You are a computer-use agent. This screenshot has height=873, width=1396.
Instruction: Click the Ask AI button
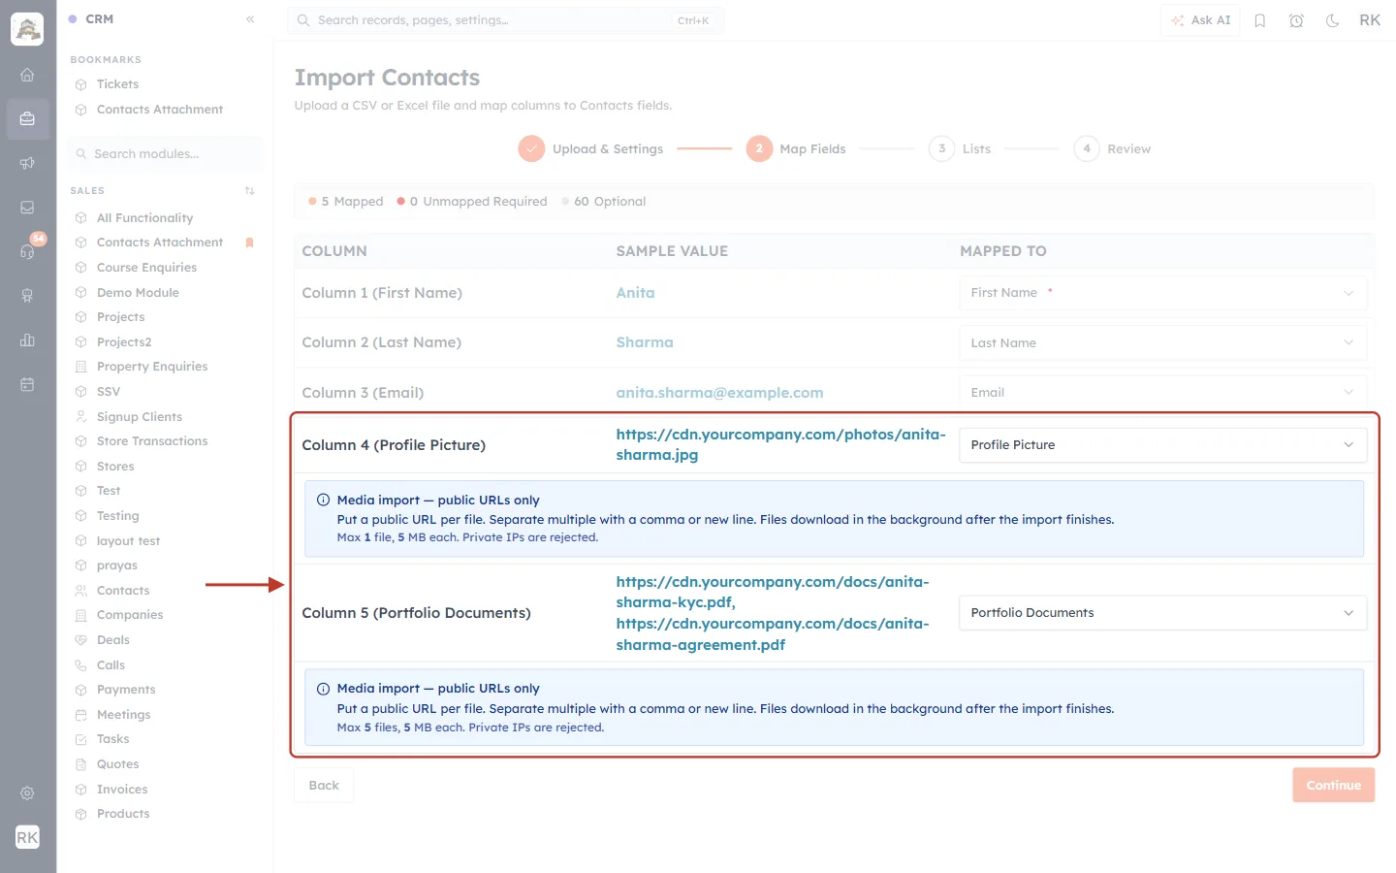1200,20
